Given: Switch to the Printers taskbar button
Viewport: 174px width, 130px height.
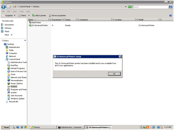Looking at the screenshot, I should 43,127.
